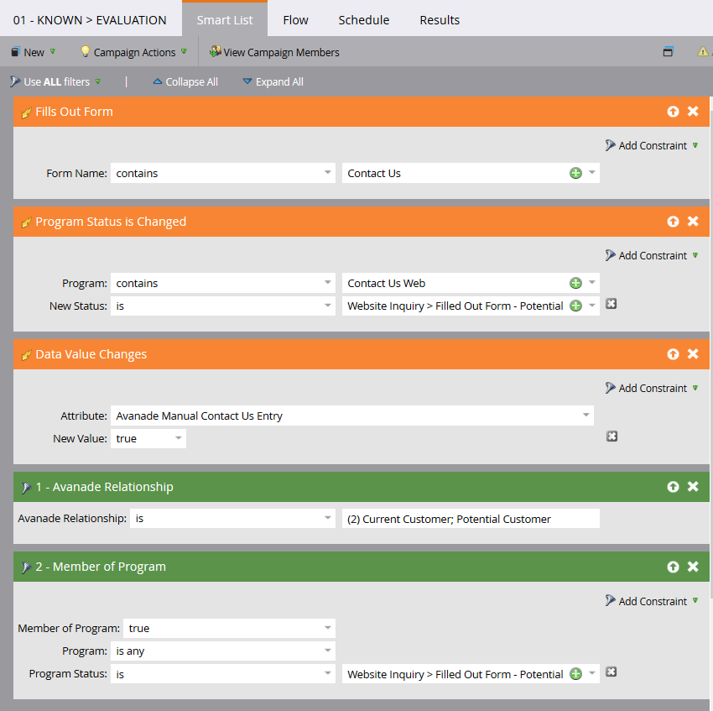
Task: Click the window panel icon in toolbar
Action: (668, 52)
